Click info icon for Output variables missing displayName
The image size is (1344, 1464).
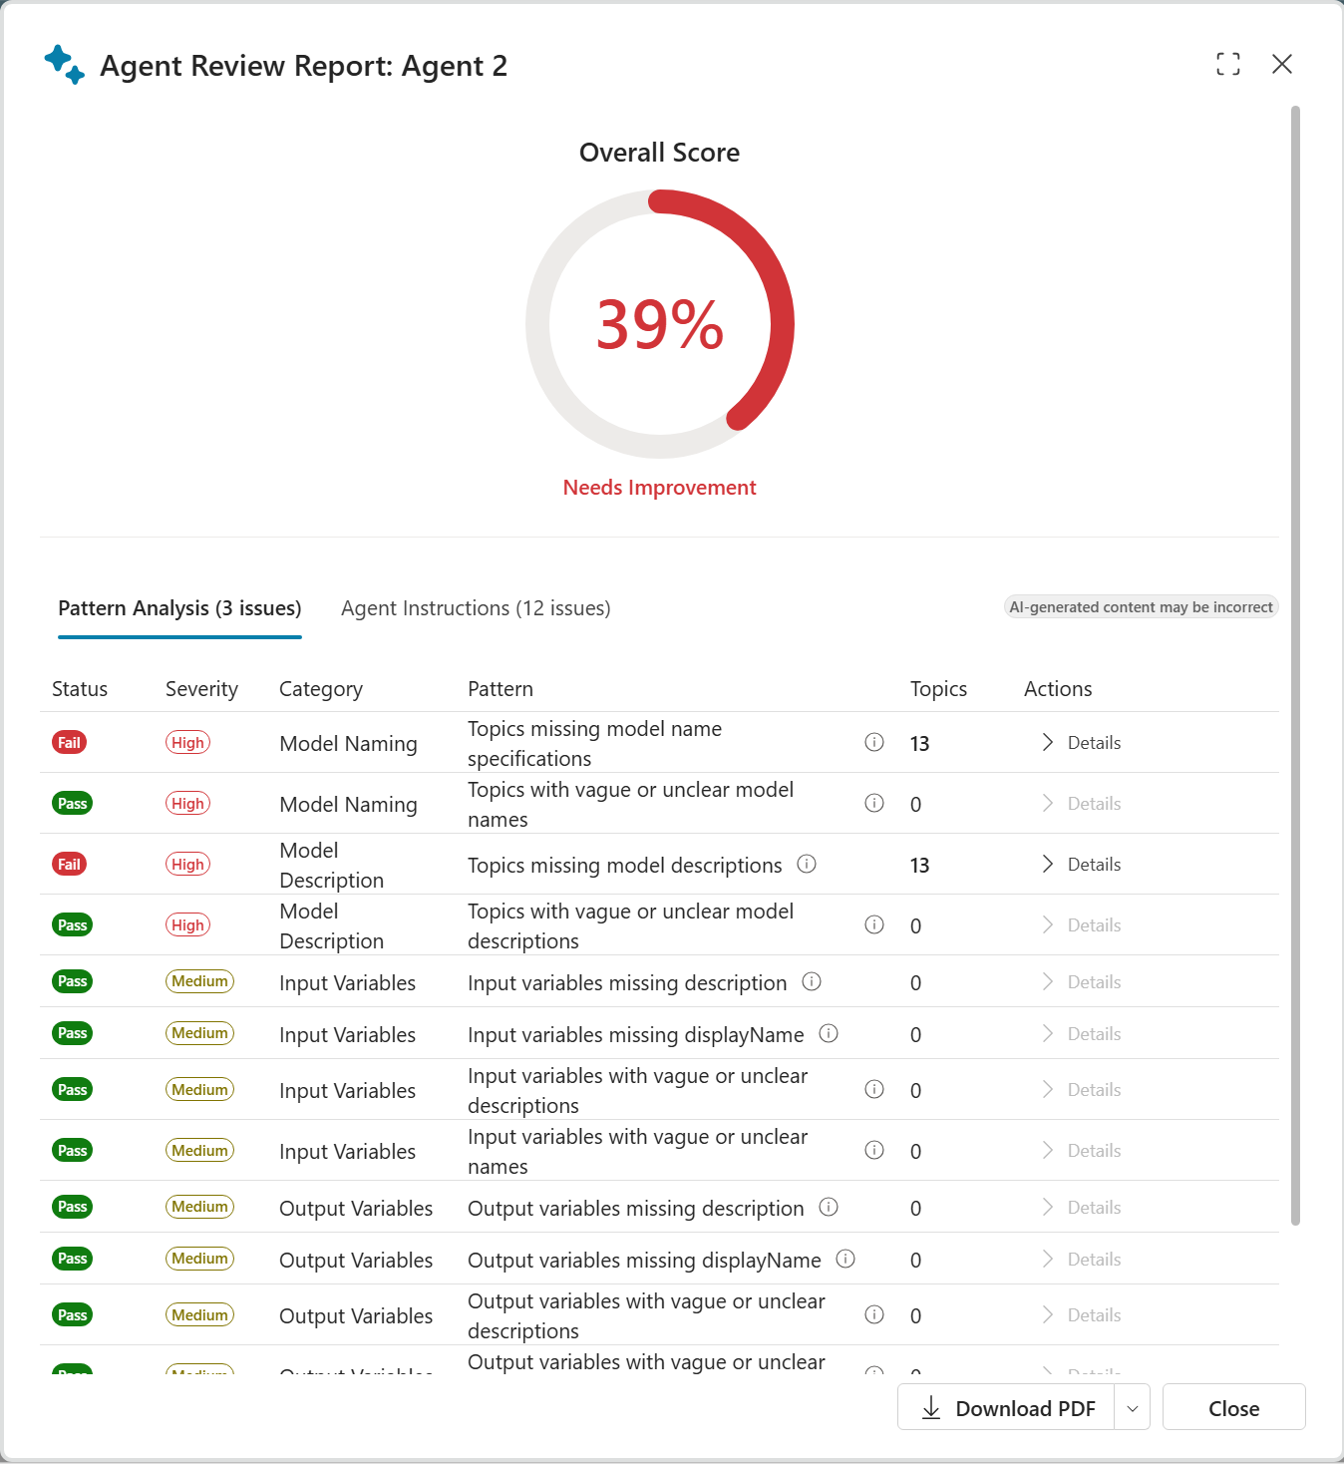(x=845, y=1259)
